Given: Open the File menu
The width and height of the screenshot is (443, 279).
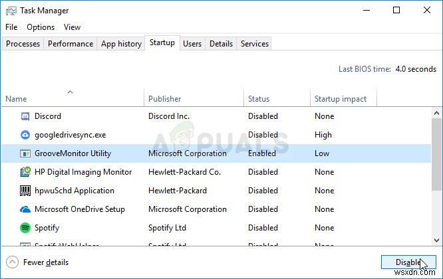Looking at the screenshot, I should (11, 27).
